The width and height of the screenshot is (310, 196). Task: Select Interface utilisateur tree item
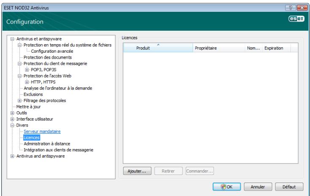coord(35,119)
